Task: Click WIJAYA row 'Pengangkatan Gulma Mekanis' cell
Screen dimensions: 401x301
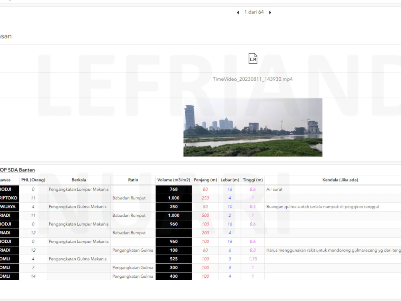Action: (78, 207)
